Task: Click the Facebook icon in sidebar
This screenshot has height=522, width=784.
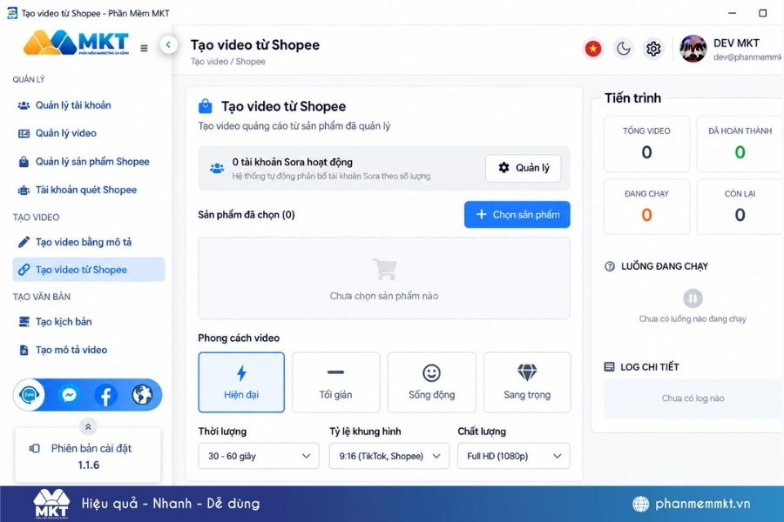Action: 106,395
